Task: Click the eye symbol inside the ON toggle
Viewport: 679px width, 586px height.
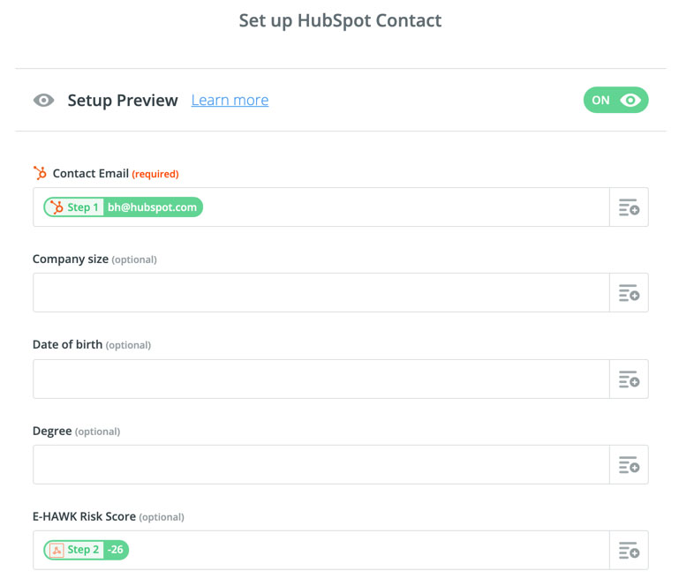Action: click(630, 100)
